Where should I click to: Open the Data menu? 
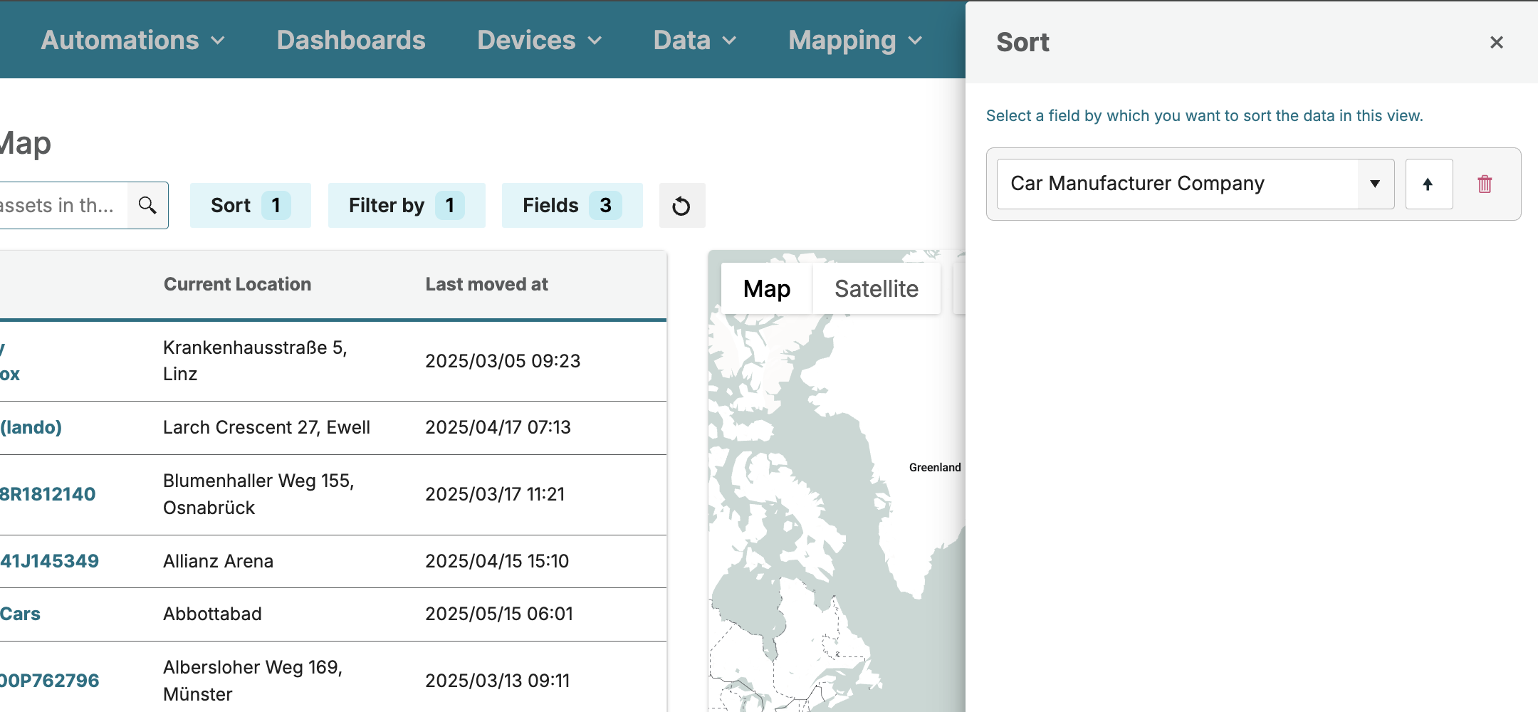(694, 41)
